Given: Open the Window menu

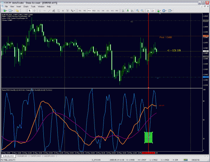Looking at the screenshot, I should (x=41, y=6).
